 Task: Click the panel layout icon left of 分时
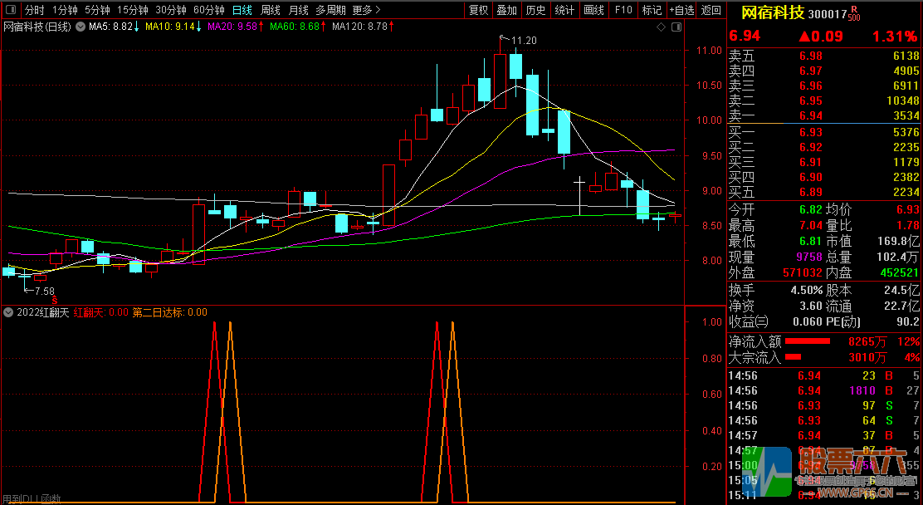tap(10, 10)
